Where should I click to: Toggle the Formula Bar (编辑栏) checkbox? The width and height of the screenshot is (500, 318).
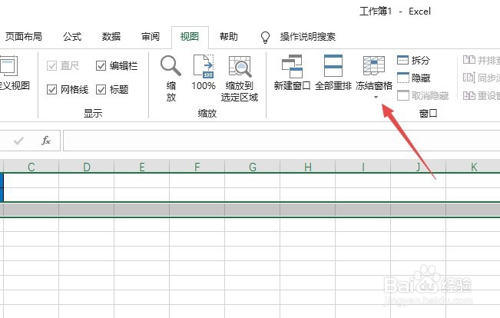pos(101,66)
